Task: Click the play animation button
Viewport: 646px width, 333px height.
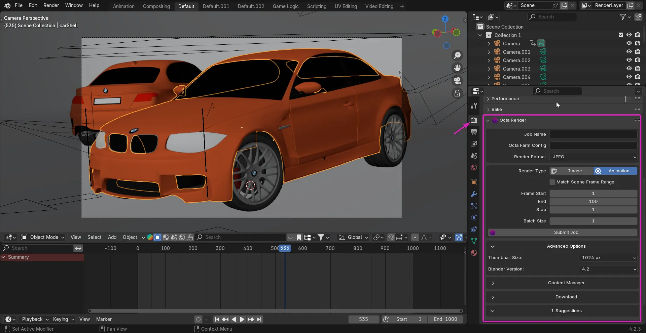Action: [x=242, y=319]
